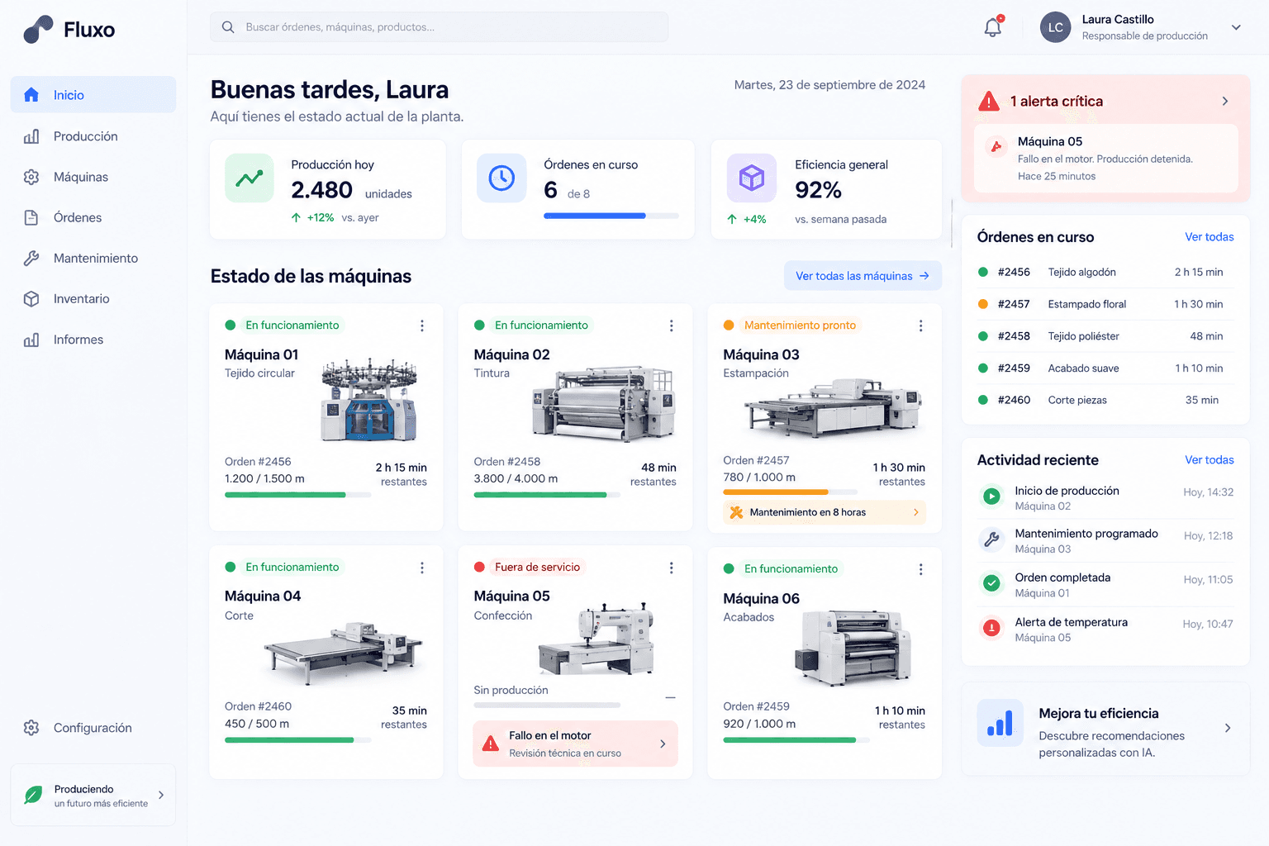The image size is (1269, 846).
Task: Click the Órdenes en curso clock icon
Action: (x=501, y=178)
